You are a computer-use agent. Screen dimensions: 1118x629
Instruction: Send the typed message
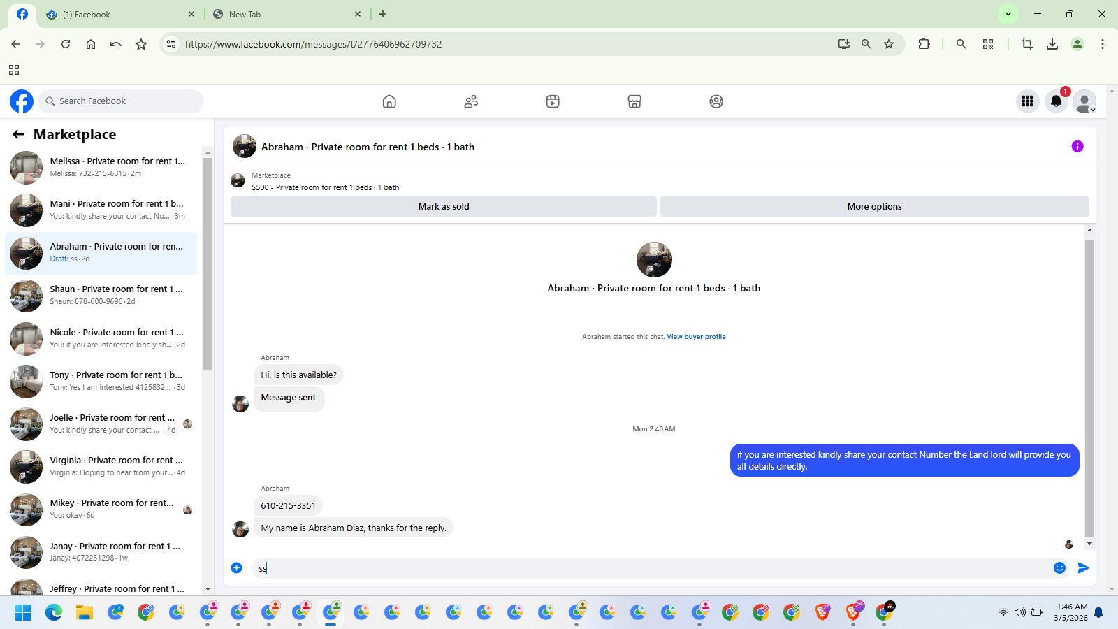pos(1083,568)
